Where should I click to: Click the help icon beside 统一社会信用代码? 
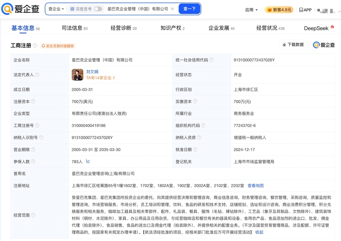211,60
